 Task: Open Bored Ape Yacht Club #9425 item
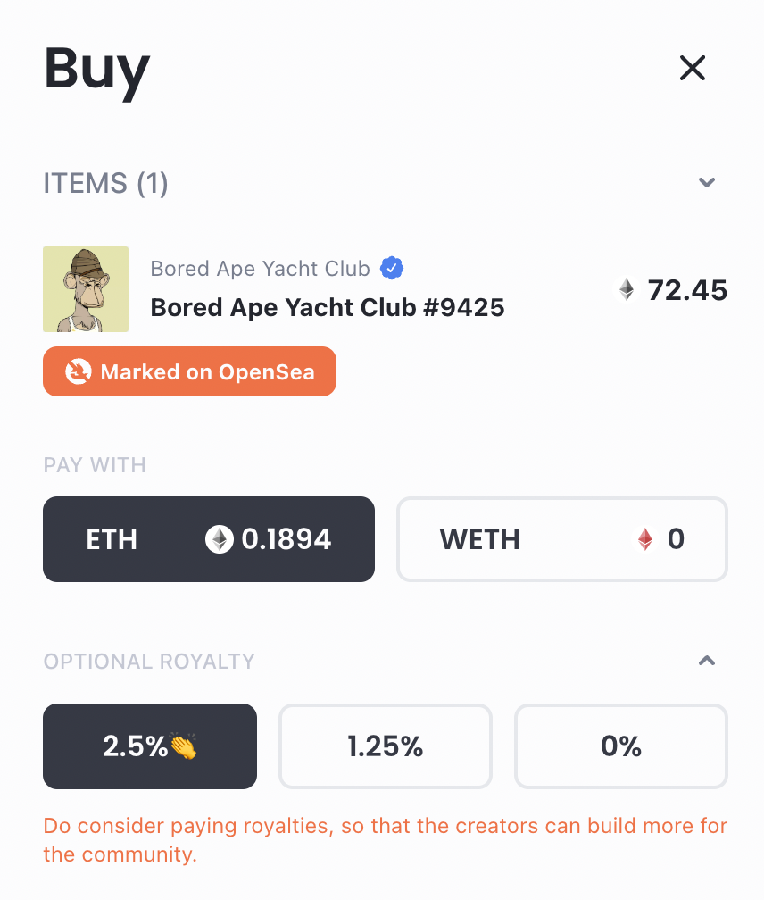click(x=328, y=307)
